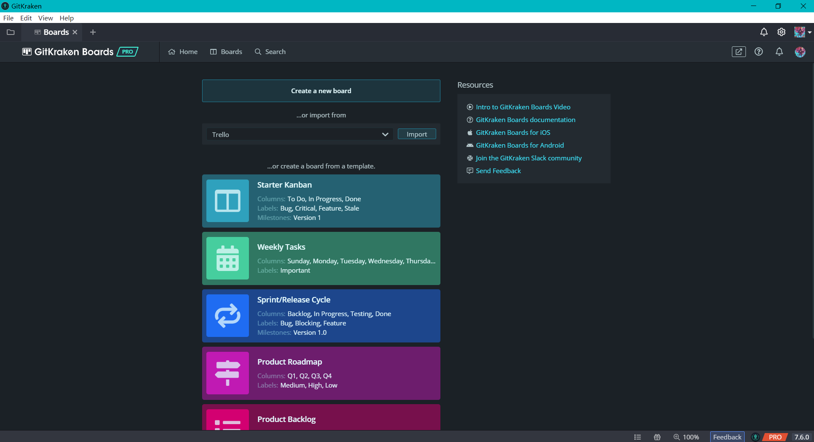The width and height of the screenshot is (814, 442).
Task: Select the Sprint/Release Cycle loop icon
Action: coord(228,316)
